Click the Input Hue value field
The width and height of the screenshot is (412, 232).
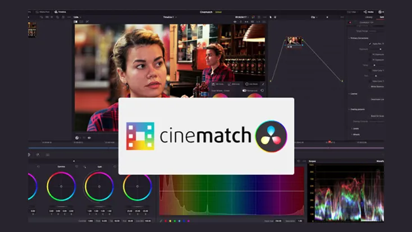pos(278,221)
